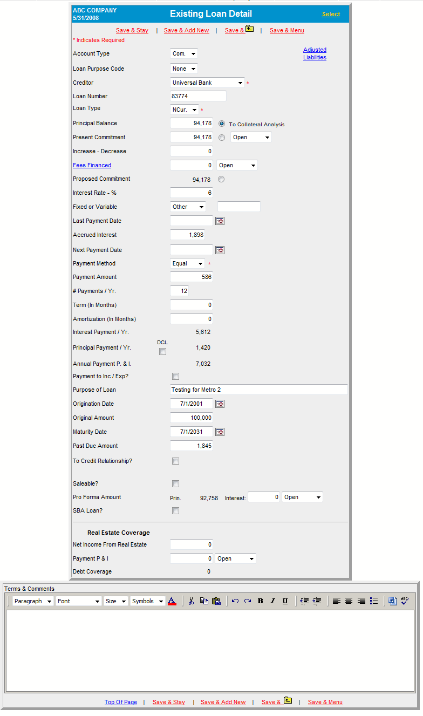This screenshot has width=423, height=716.
Task: Open Loan Purpose Code dropdown
Action: (184, 69)
